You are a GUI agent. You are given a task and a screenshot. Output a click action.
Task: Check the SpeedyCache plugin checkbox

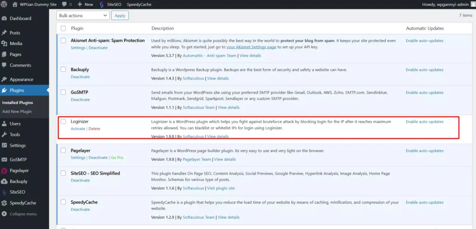coord(63,202)
